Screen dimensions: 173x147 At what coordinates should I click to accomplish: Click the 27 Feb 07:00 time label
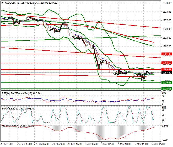point(41,144)
